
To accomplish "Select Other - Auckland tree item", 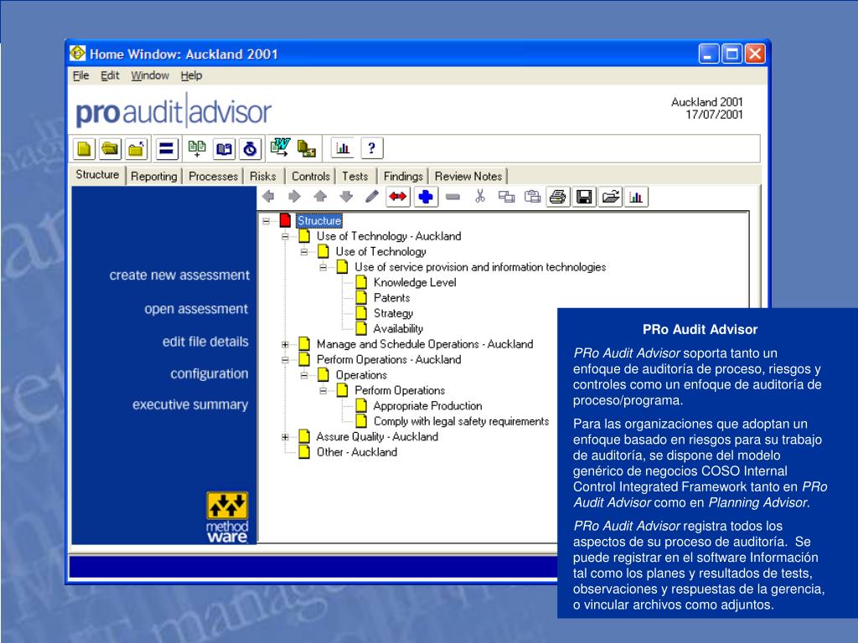I will click(x=357, y=452).
